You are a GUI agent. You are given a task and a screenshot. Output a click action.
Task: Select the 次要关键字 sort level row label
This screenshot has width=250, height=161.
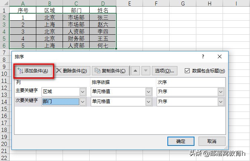pyautogui.click(x=27, y=100)
